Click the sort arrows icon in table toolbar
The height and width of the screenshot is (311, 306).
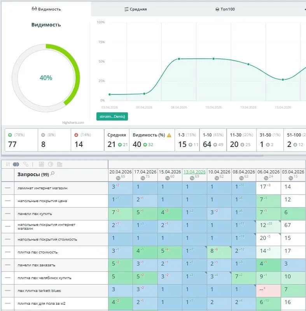point(7,164)
